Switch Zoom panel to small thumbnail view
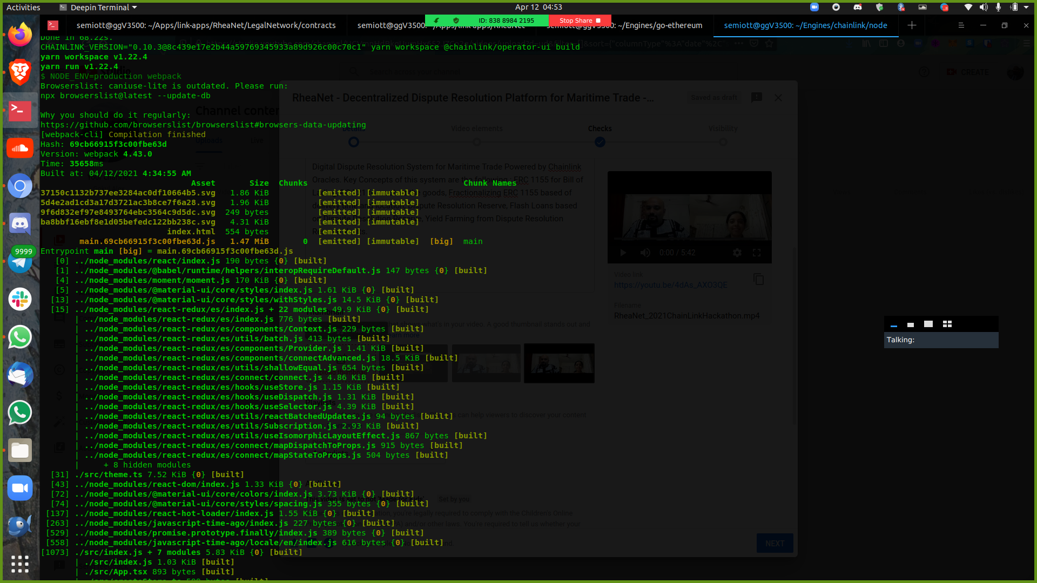 click(x=911, y=324)
